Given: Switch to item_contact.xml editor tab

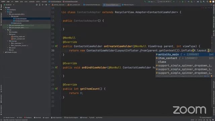Looking at the screenshot, I should [74, 5].
